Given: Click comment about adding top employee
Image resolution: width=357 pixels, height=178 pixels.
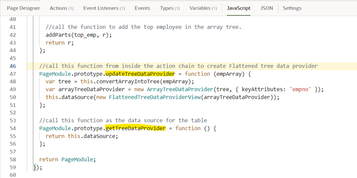Looking at the screenshot, I should pyautogui.click(x=143, y=27).
